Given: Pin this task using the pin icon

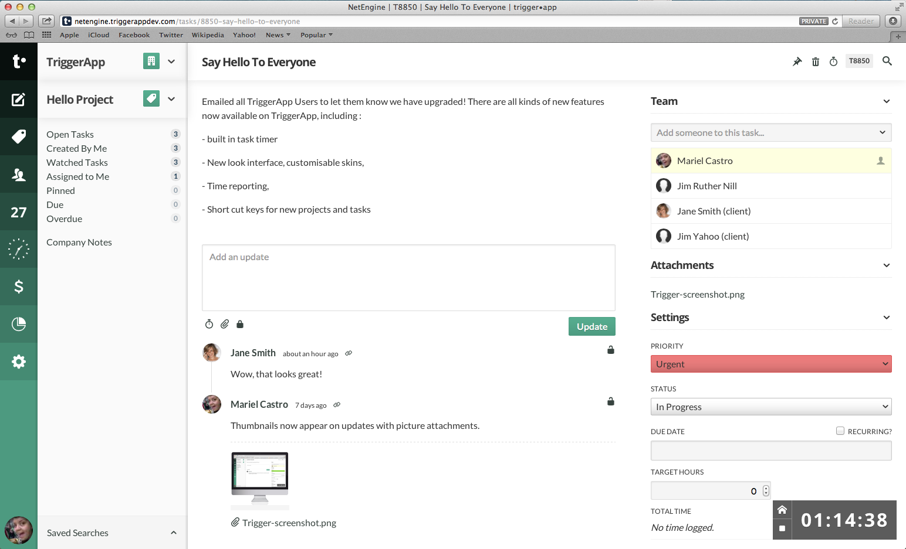Looking at the screenshot, I should tap(797, 61).
